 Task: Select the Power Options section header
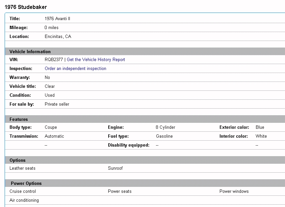tap(26, 183)
